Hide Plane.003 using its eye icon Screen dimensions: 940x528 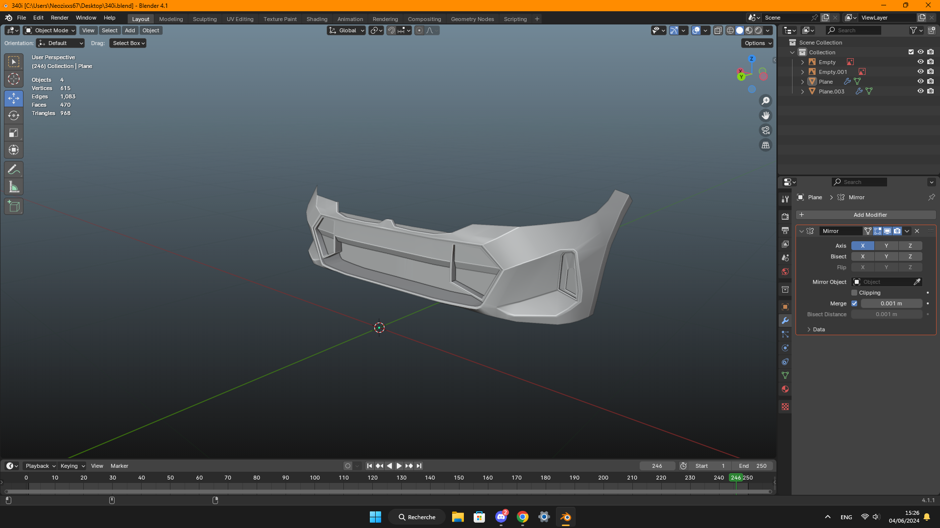click(x=920, y=92)
